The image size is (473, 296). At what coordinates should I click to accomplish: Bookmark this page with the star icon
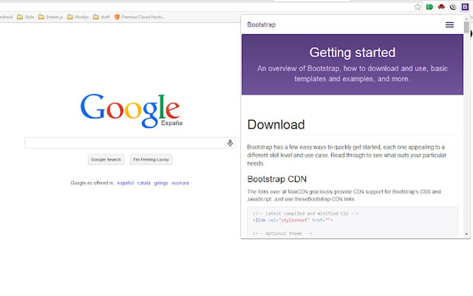(x=417, y=6)
